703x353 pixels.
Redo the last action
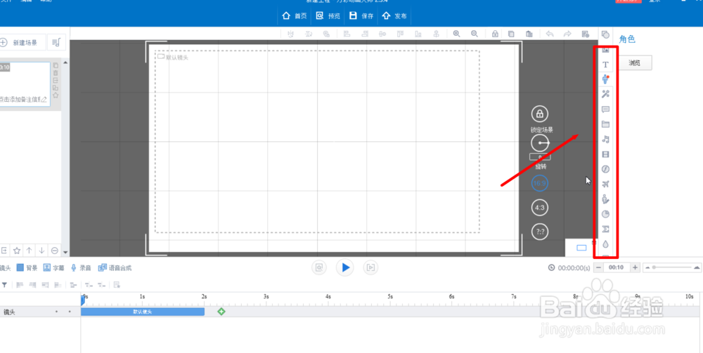pos(567,34)
